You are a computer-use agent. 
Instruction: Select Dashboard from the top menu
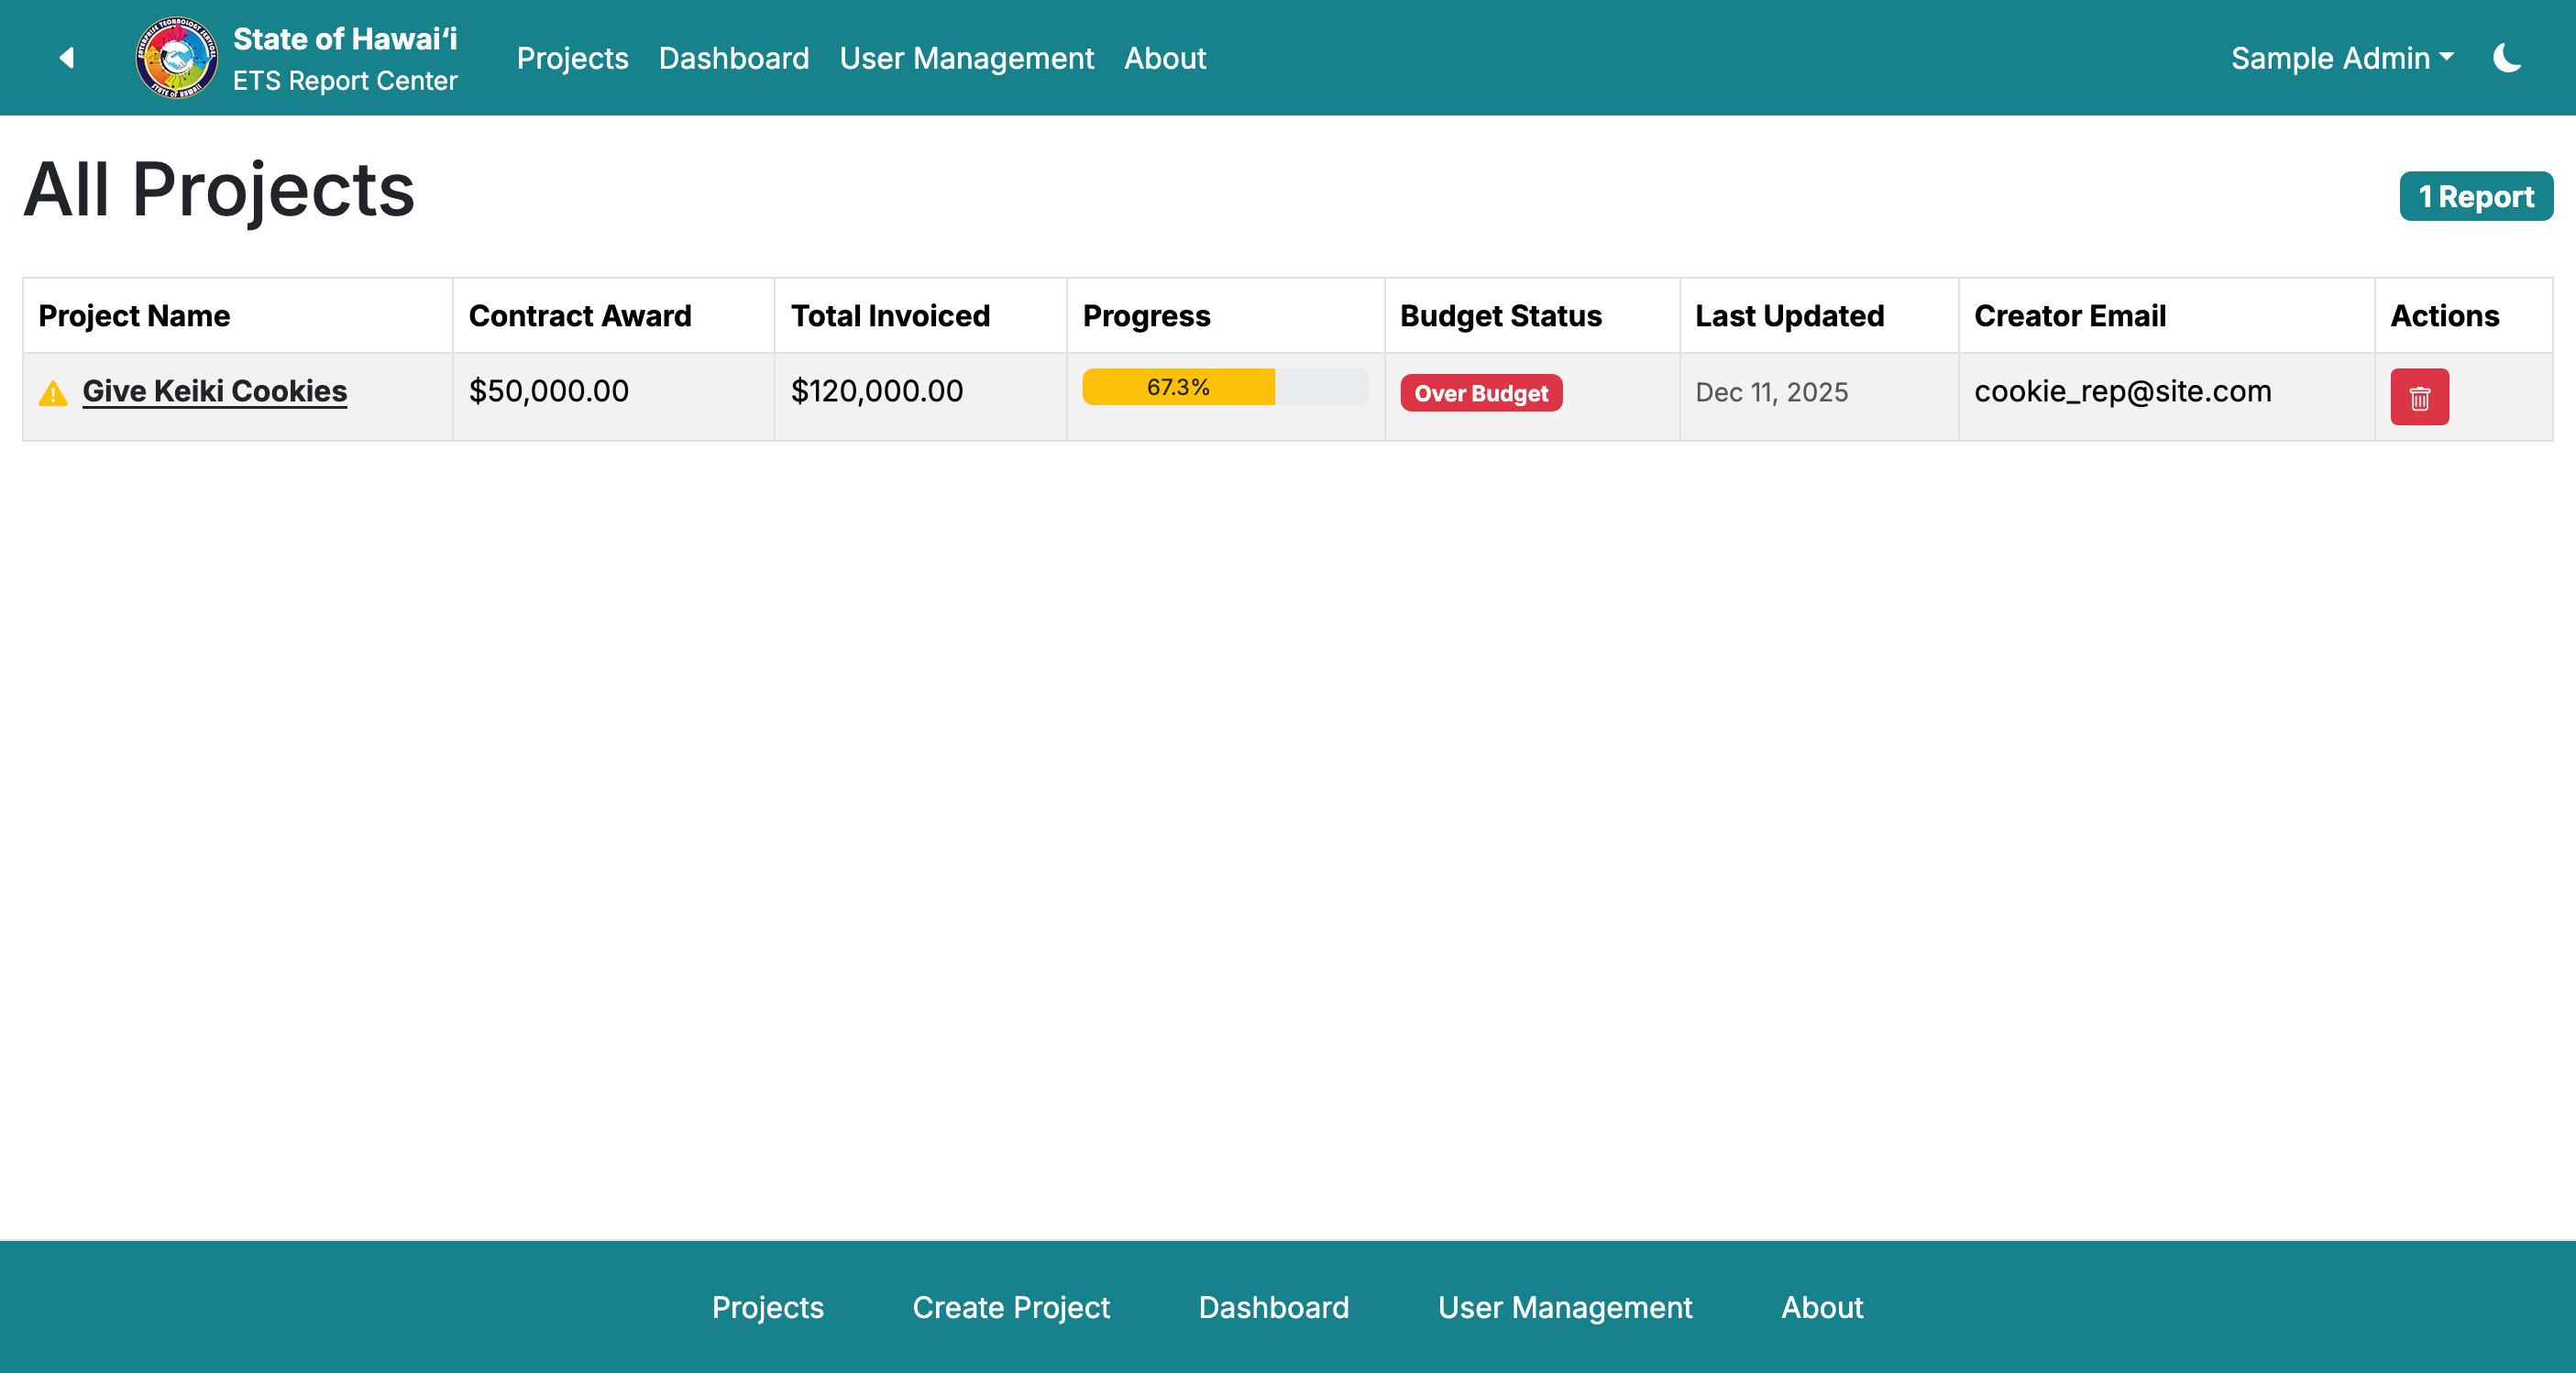tap(734, 57)
